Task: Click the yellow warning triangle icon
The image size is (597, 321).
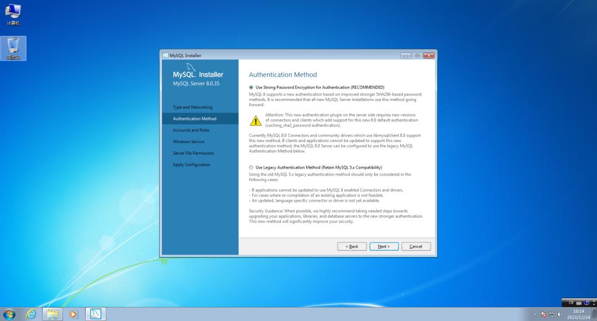Action: coord(255,120)
